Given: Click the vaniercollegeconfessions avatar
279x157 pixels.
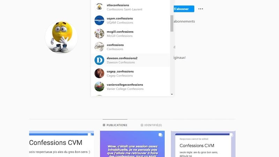Looking at the screenshot, I should point(99,87).
